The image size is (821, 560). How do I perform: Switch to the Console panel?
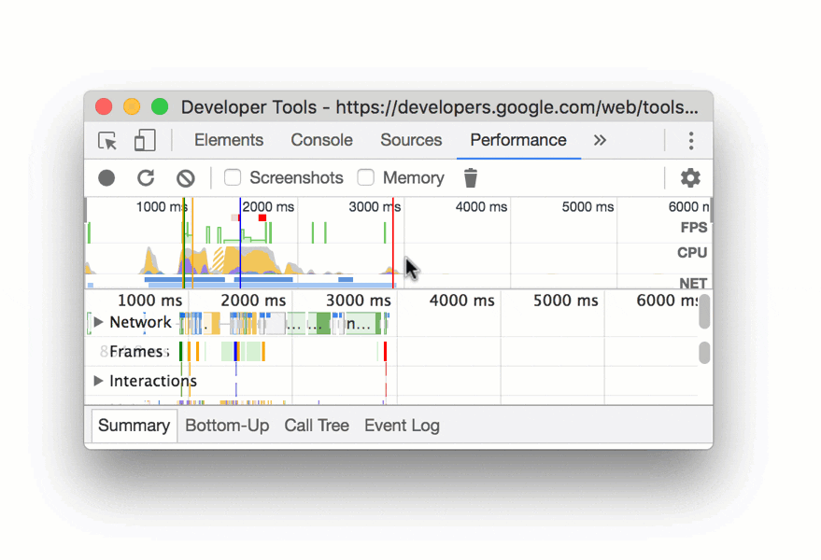pos(321,140)
